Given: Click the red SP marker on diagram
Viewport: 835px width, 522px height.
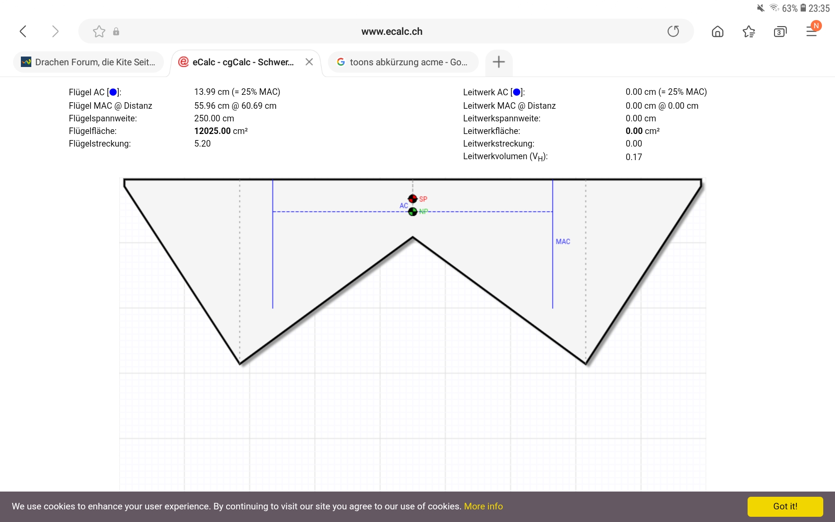Looking at the screenshot, I should 413,199.
